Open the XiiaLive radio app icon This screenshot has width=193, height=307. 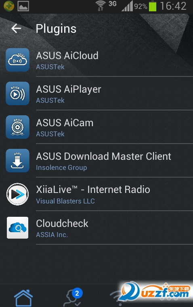tap(18, 194)
